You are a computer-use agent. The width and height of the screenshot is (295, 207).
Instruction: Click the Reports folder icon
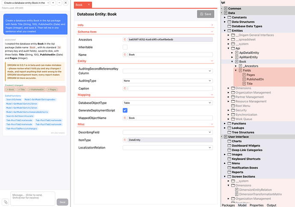point(229,172)
